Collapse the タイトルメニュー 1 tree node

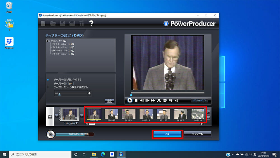pos(47,41)
